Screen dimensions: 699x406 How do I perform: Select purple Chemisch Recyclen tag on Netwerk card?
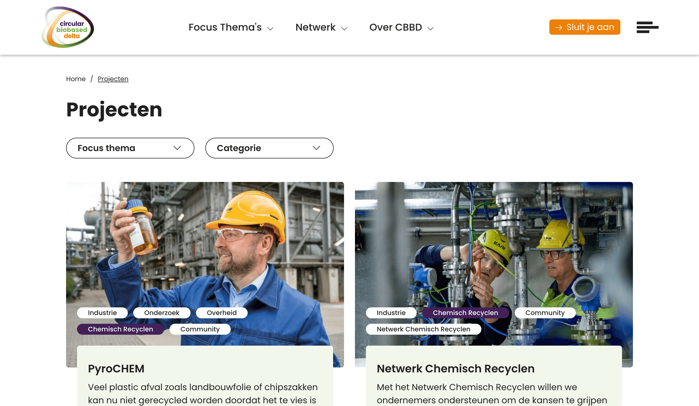pos(466,313)
